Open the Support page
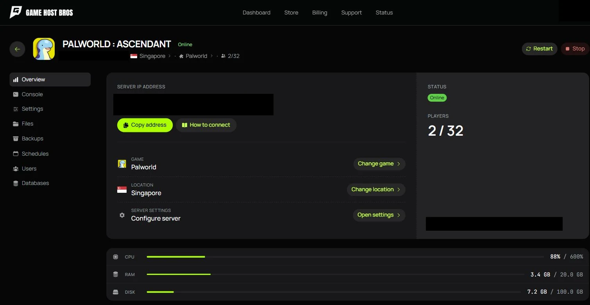The width and height of the screenshot is (590, 305). point(351,13)
